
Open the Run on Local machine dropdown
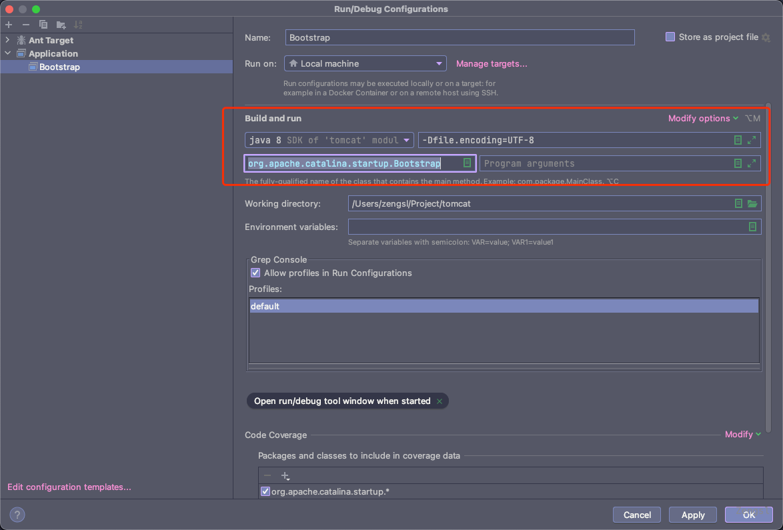point(365,64)
